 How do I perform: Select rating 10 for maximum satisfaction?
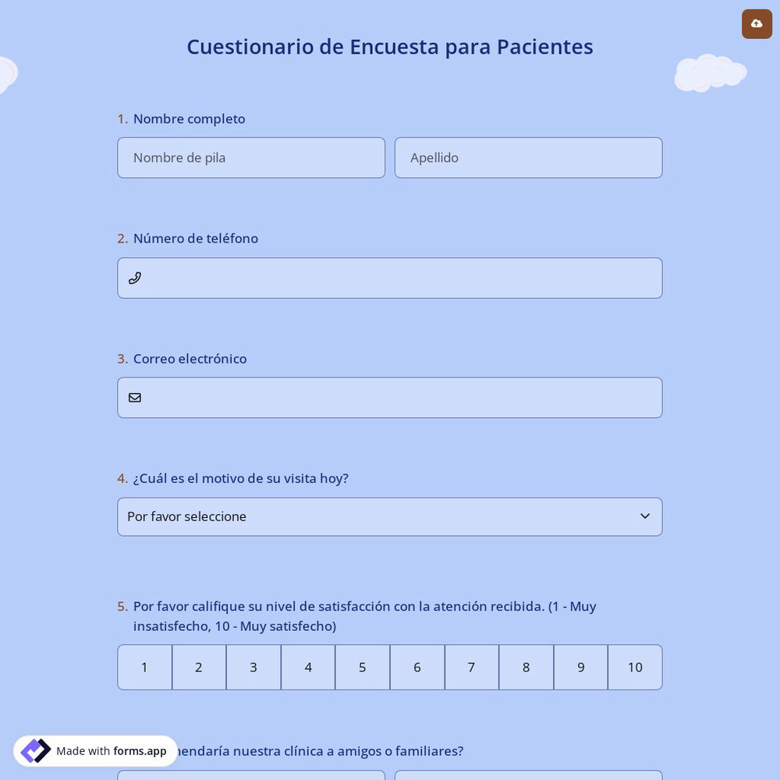(x=635, y=667)
